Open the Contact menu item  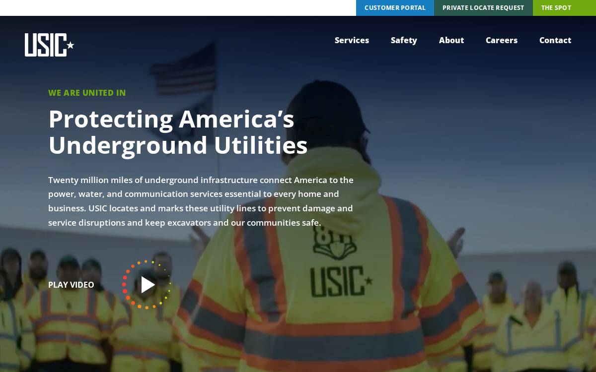(555, 40)
